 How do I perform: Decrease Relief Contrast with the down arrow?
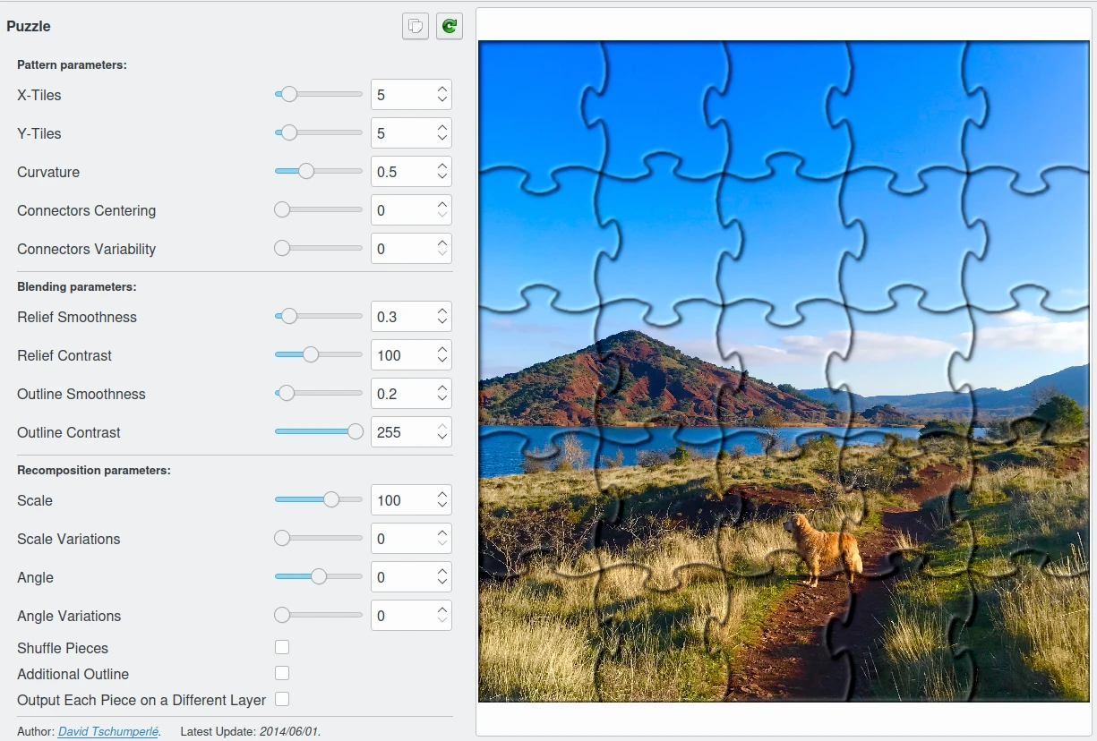(x=442, y=361)
